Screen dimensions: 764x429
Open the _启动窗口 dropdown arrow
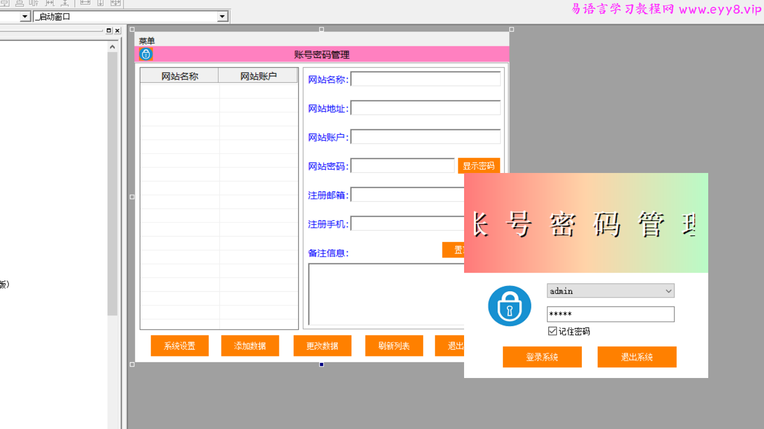(x=223, y=17)
